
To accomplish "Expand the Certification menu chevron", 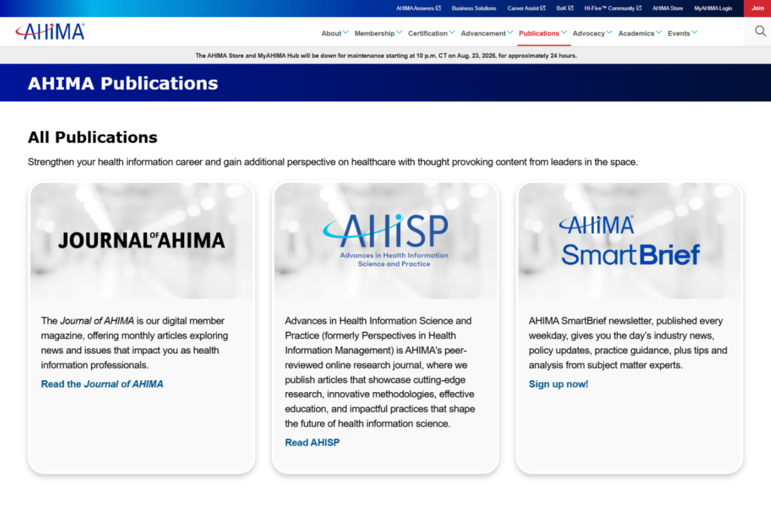I will pos(452,32).
